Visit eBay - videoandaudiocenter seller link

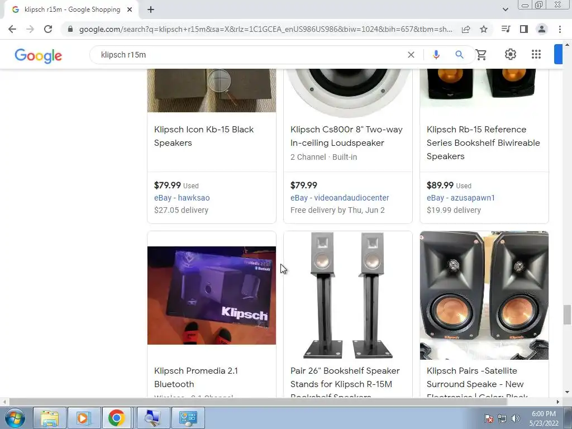pos(340,198)
